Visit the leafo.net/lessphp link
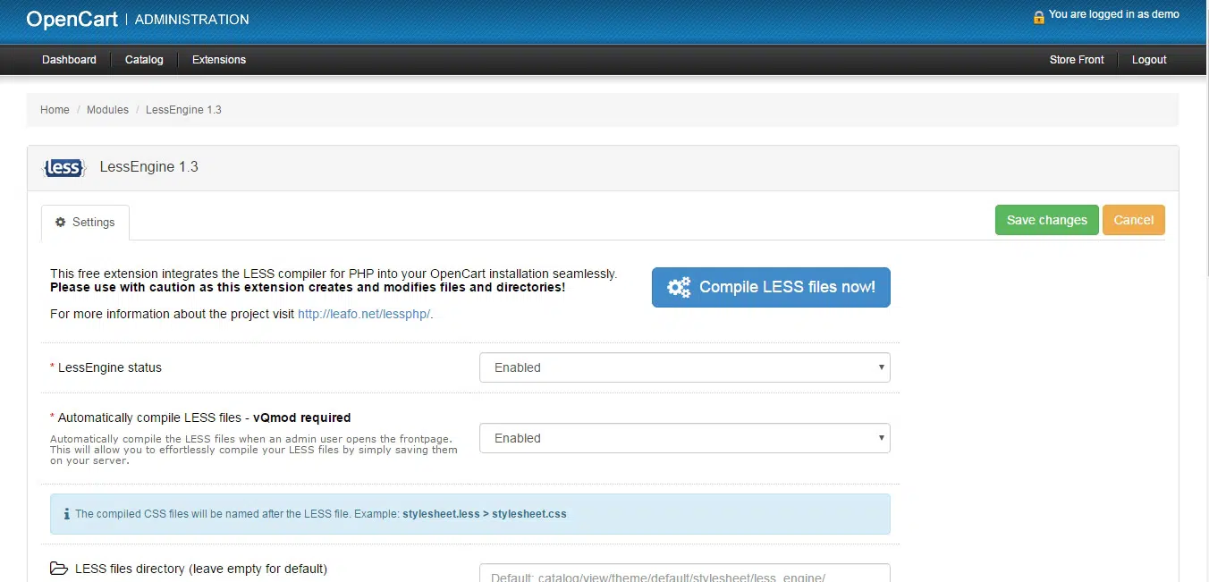 pos(365,314)
